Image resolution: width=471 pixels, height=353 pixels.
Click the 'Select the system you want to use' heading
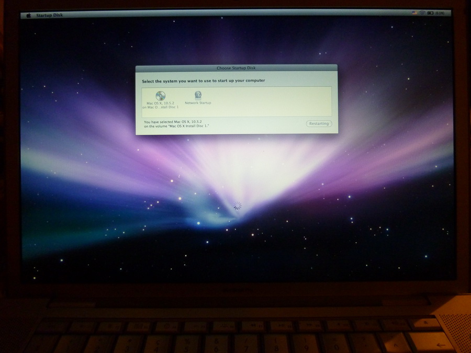pos(204,81)
